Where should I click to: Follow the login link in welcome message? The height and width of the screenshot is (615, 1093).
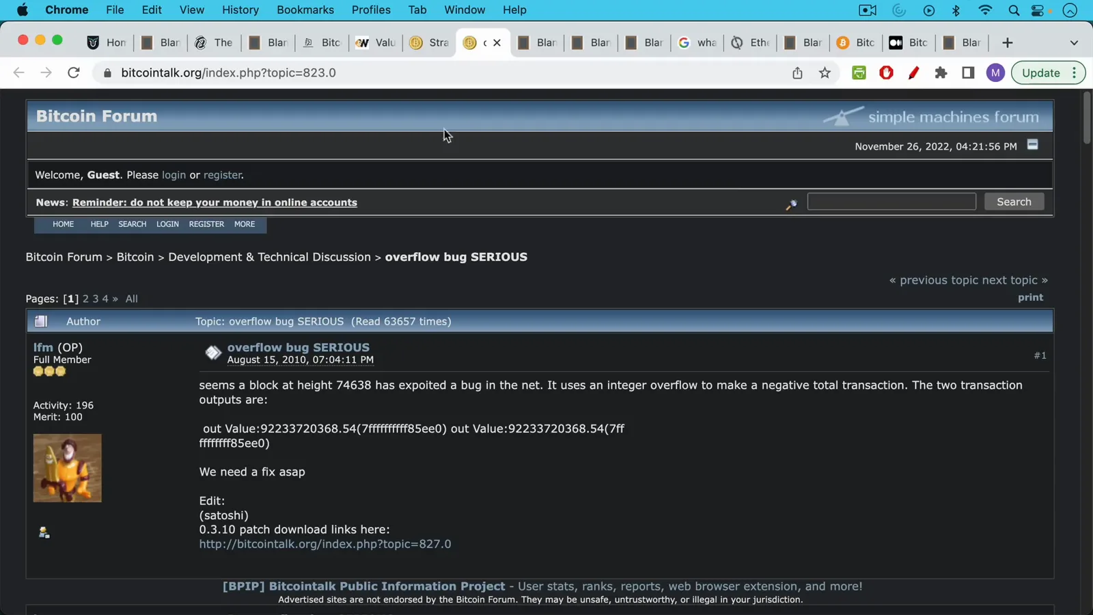174,175
